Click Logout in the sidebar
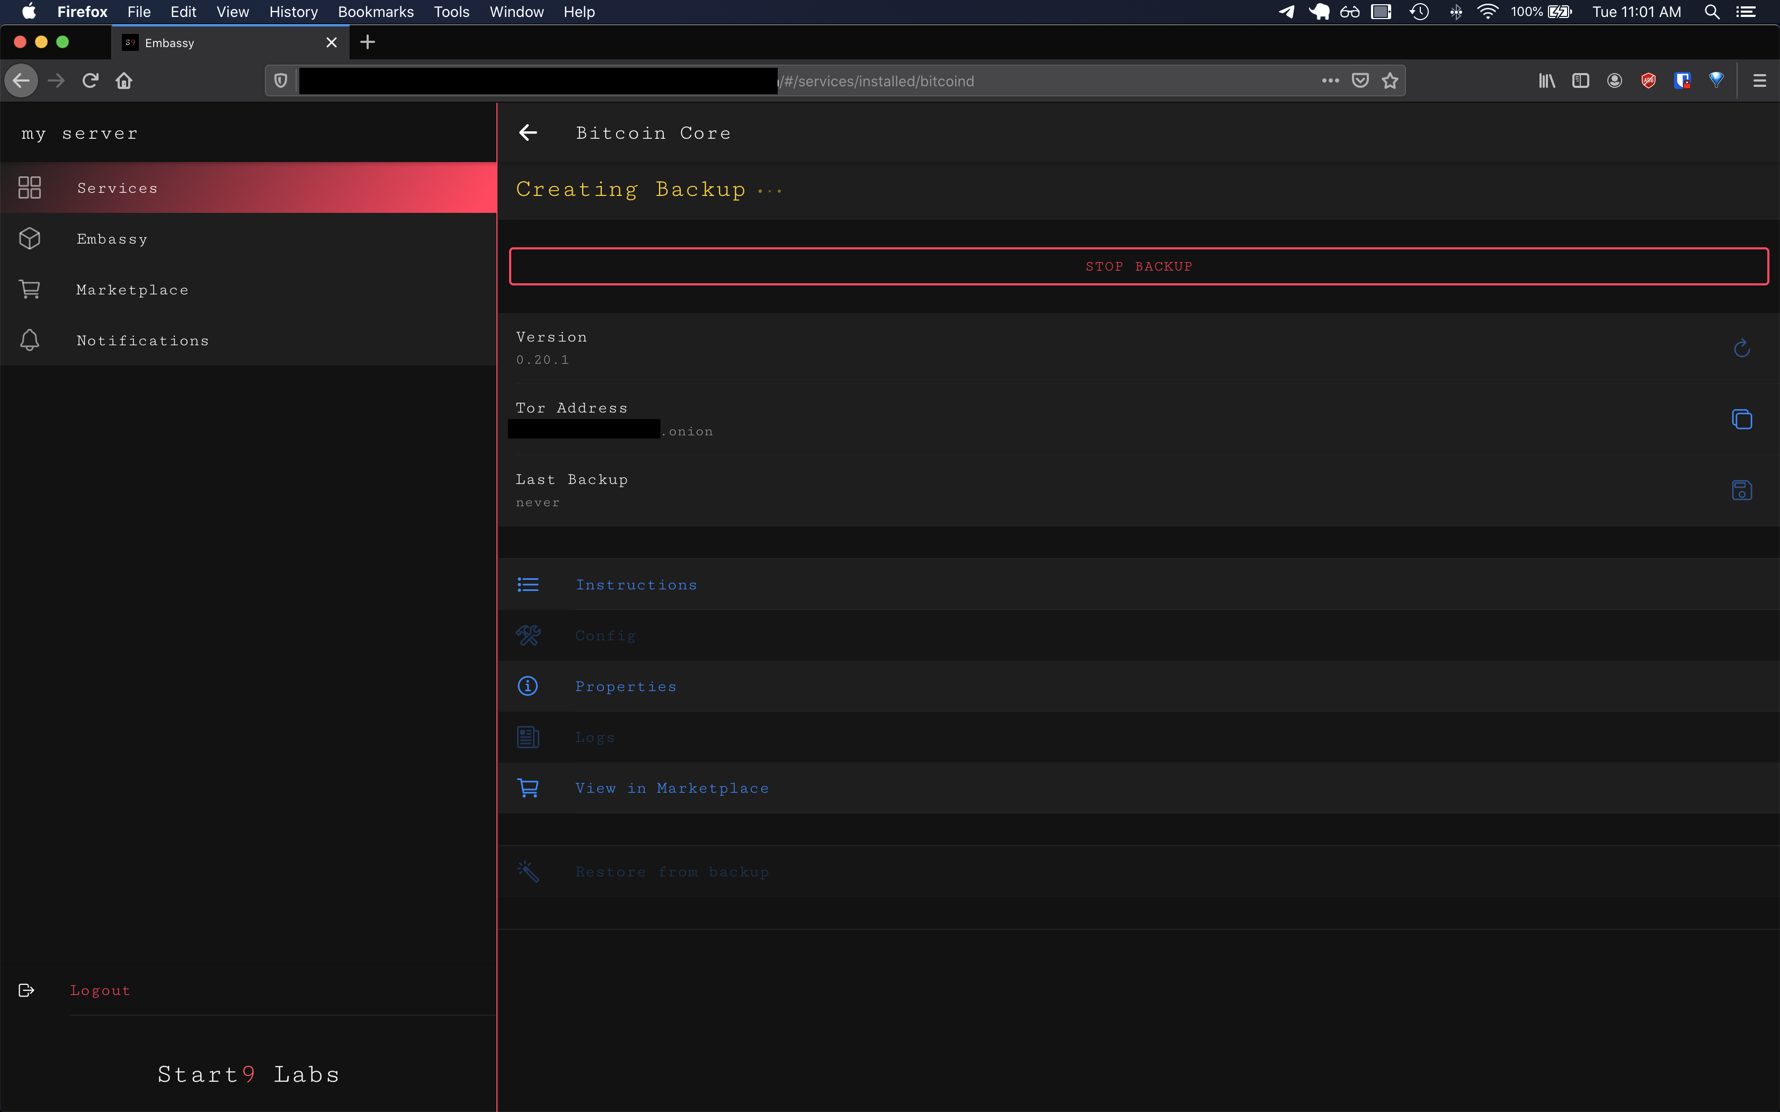Viewport: 1780px width, 1112px height. (100, 991)
